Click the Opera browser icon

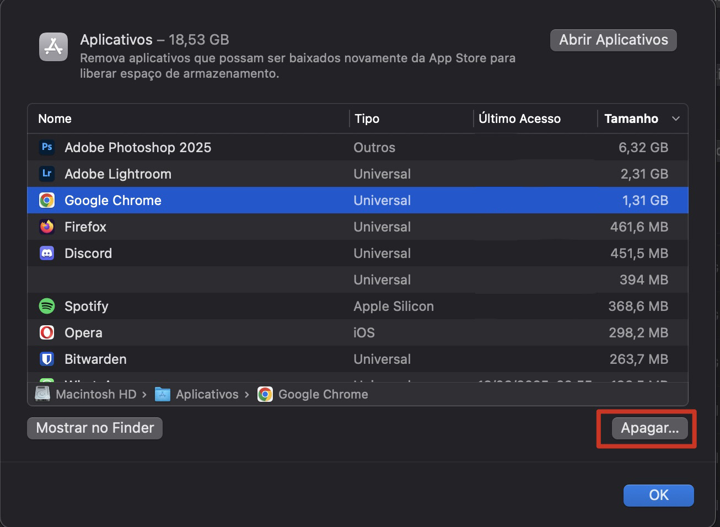(47, 332)
